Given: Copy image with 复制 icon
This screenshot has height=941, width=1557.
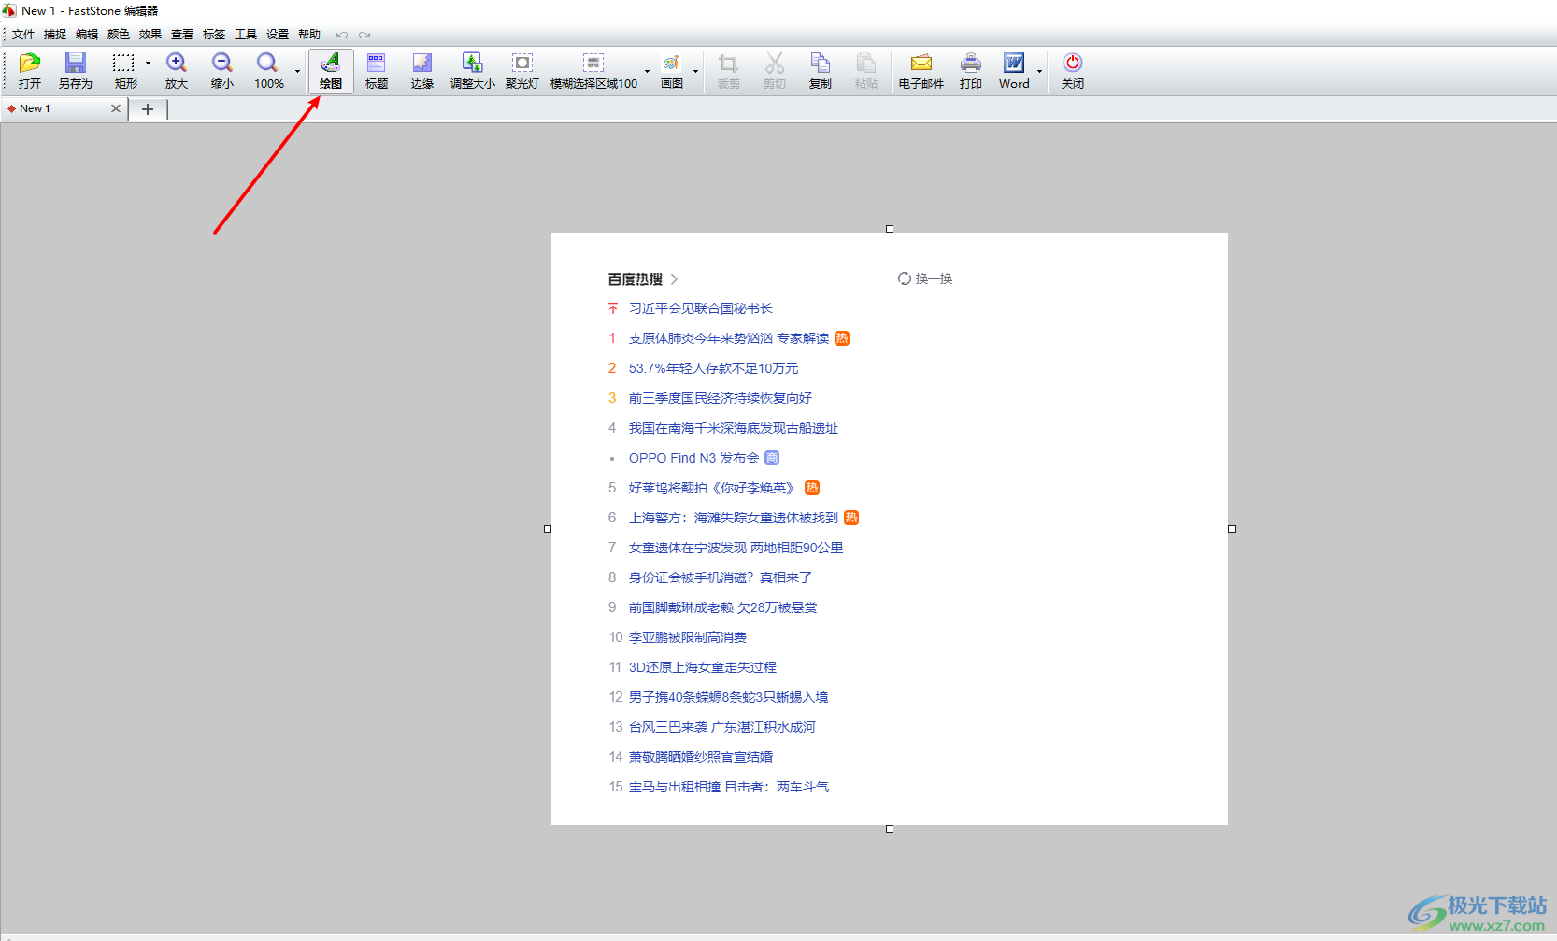Looking at the screenshot, I should (821, 71).
